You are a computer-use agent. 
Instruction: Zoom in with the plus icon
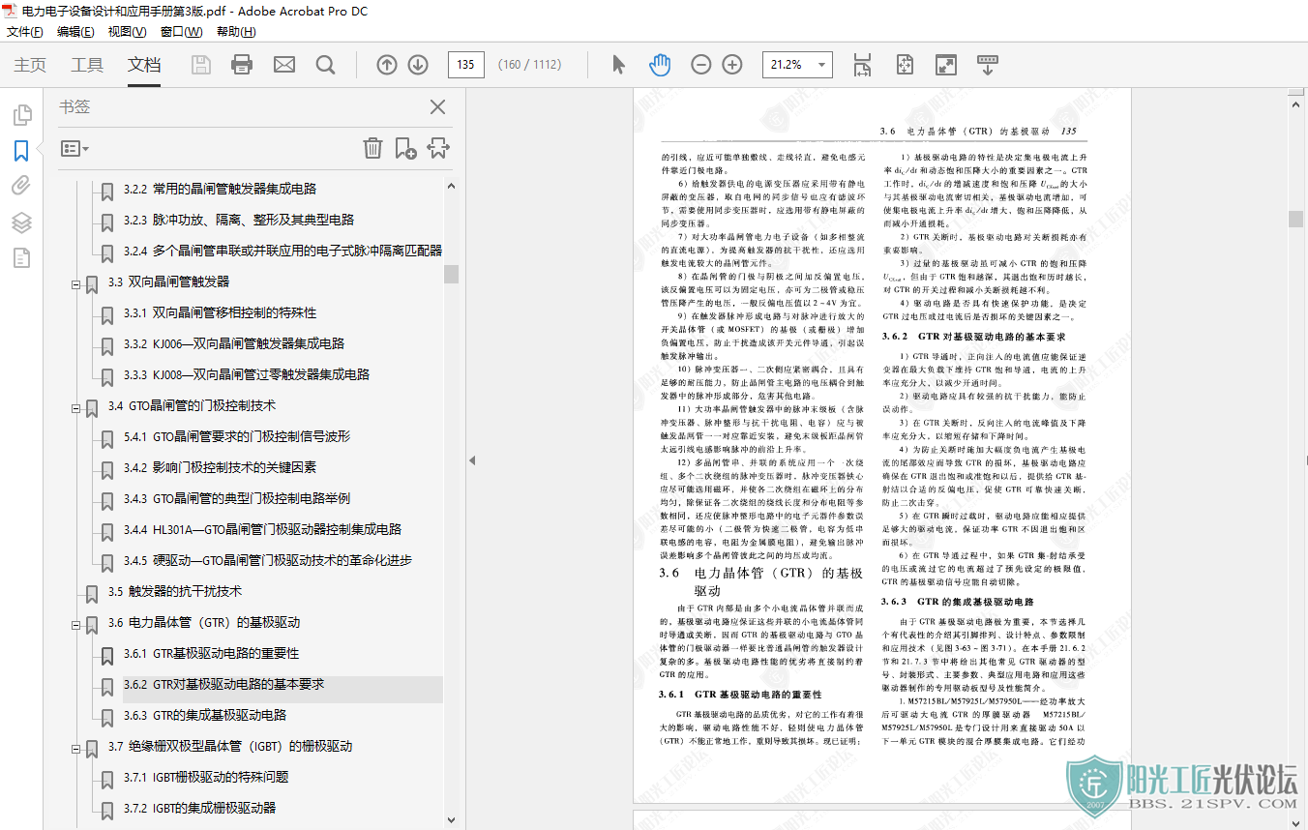point(732,65)
